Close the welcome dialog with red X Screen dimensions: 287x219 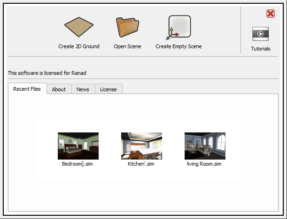tap(271, 14)
